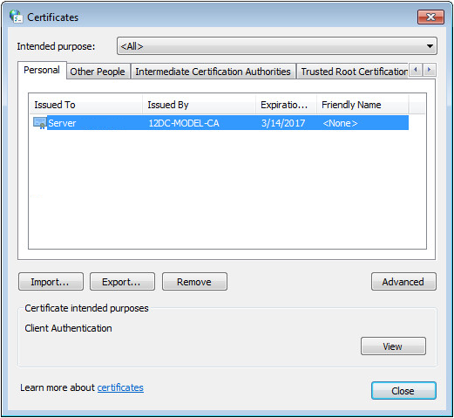Screen dimensions: 454x418
Task: View the selected certificate details
Action: tap(393, 346)
